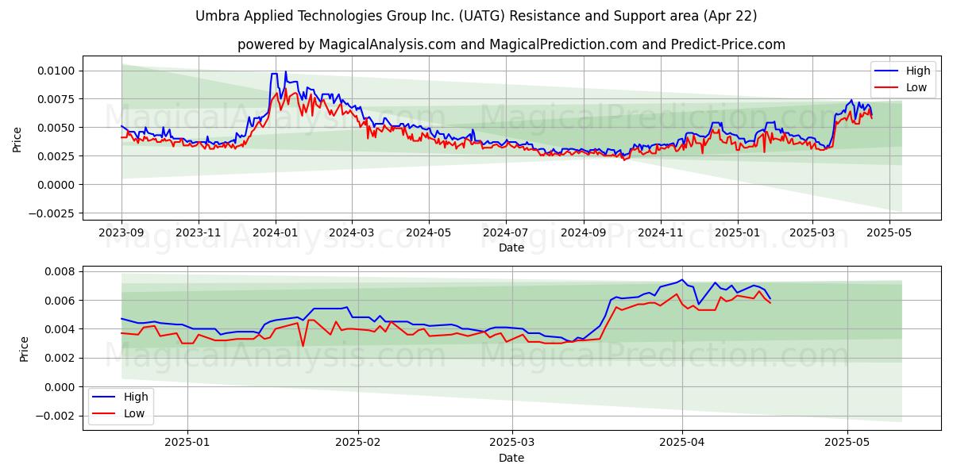The width and height of the screenshot is (953, 476).
Task: Click 'Low' label in top chart legend
Action: (x=916, y=87)
